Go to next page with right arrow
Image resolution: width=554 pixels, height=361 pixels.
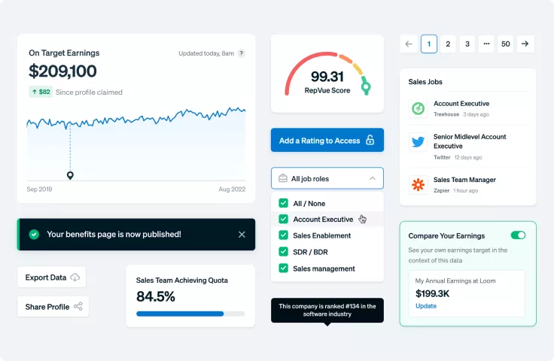point(525,44)
